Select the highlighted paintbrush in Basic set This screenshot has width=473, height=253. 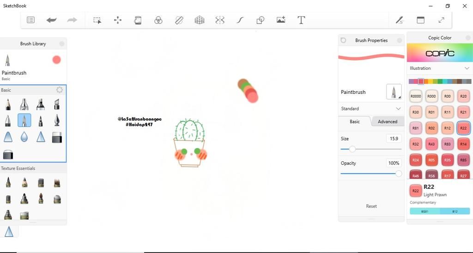24,120
